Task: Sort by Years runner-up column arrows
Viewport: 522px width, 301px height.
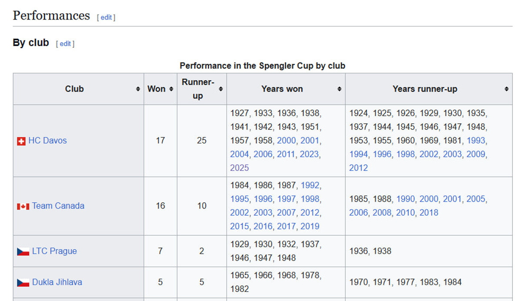Action: click(506, 89)
